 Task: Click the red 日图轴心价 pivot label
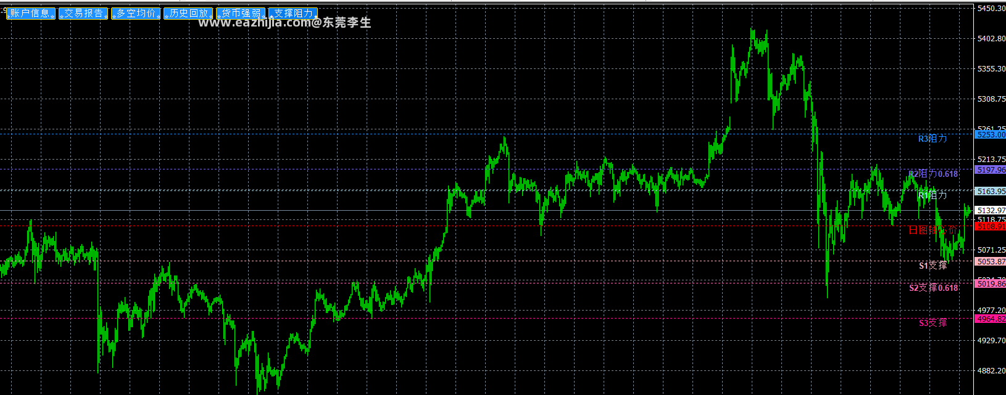click(933, 230)
